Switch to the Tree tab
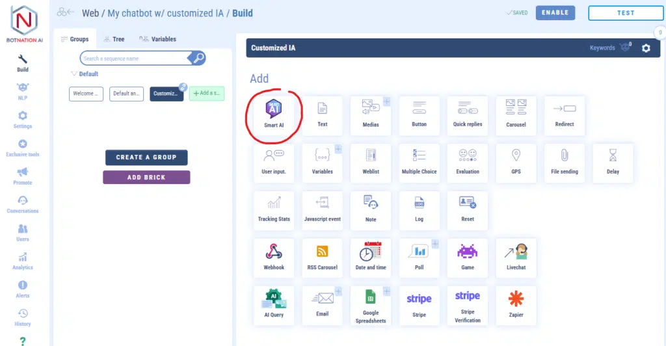This screenshot has height=346, width=666. pos(113,39)
